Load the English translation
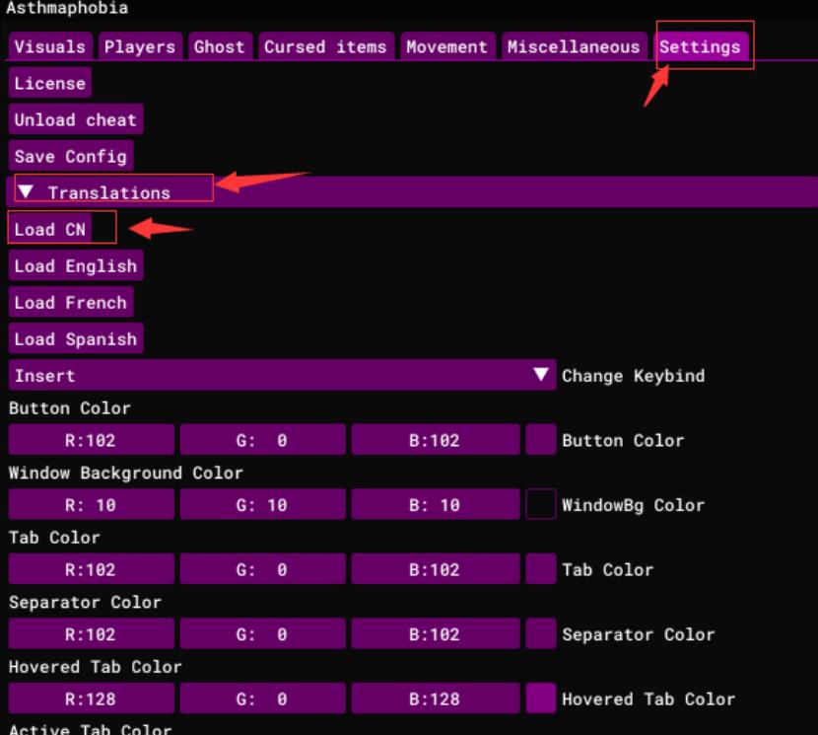This screenshot has width=818, height=735. (x=76, y=264)
